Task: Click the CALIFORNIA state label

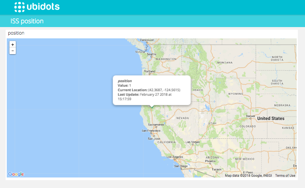Action: click(166, 142)
